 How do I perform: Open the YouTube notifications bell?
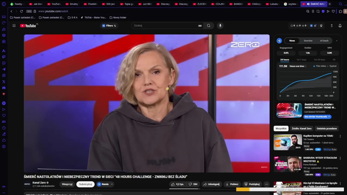pyautogui.click(x=340, y=26)
